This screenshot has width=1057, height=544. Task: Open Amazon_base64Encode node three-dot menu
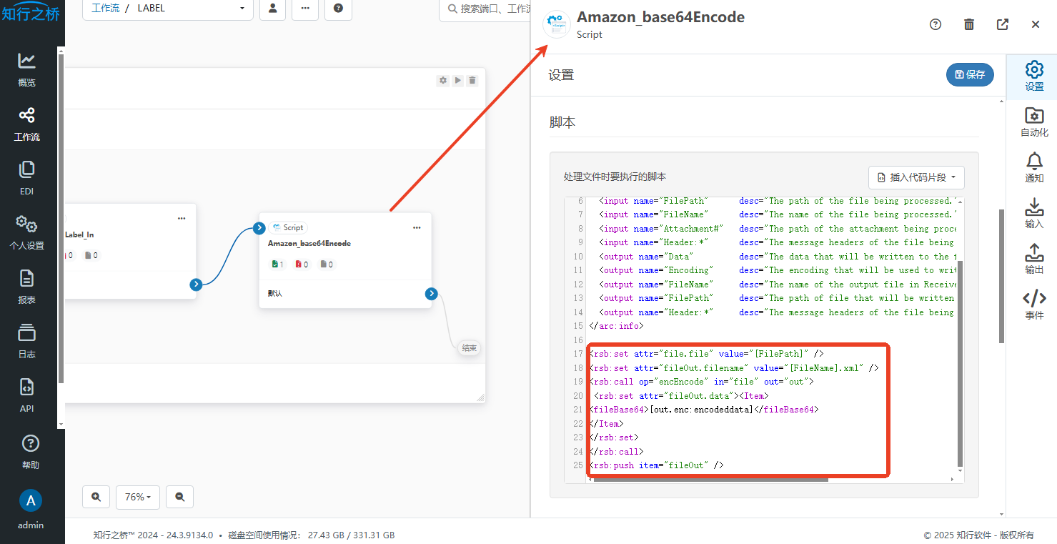point(417,227)
